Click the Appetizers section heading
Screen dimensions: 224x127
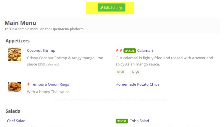[x=18, y=41]
